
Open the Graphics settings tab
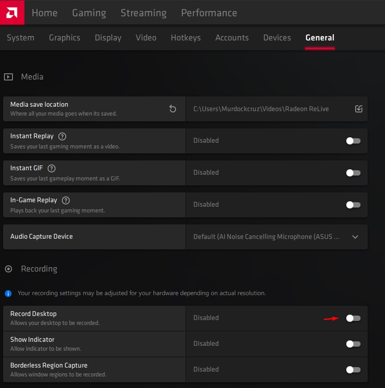click(64, 37)
